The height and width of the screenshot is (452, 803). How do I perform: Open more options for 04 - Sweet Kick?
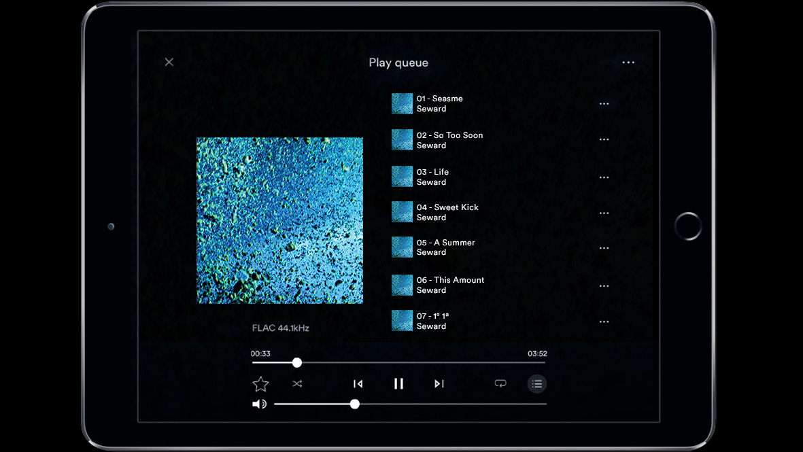[x=604, y=213]
